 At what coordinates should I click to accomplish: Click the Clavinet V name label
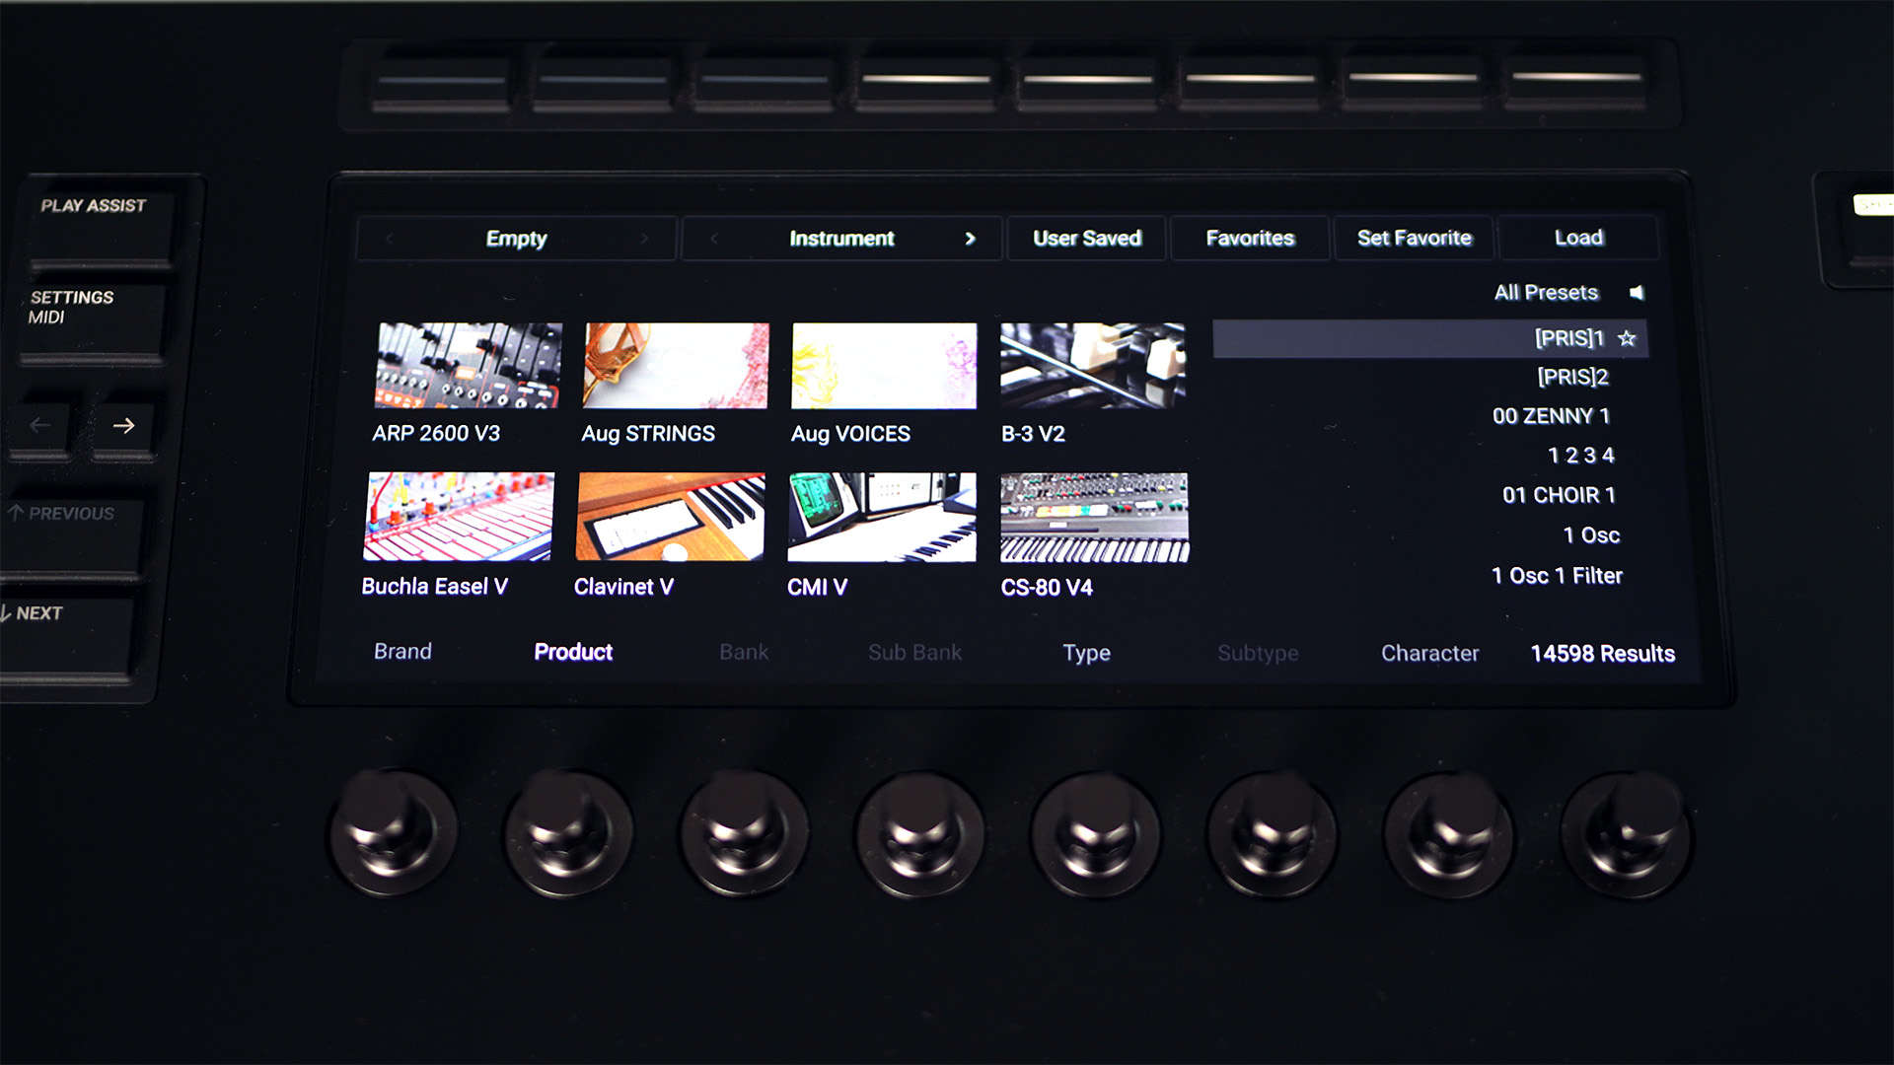[x=623, y=587]
